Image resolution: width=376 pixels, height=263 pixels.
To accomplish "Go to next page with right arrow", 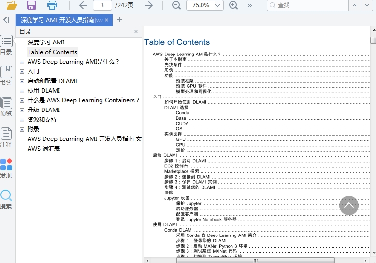I will point(148,5).
